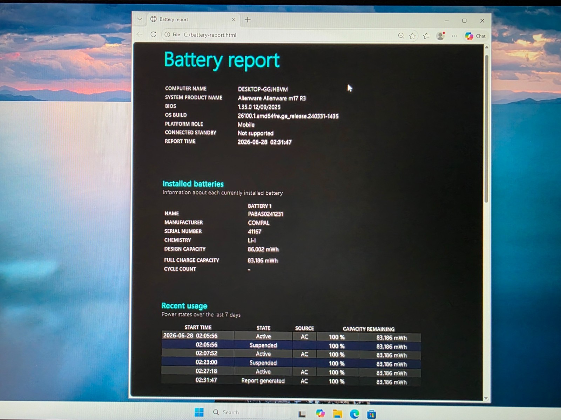
Task: Click the START TIME column header
Action: tap(198, 328)
